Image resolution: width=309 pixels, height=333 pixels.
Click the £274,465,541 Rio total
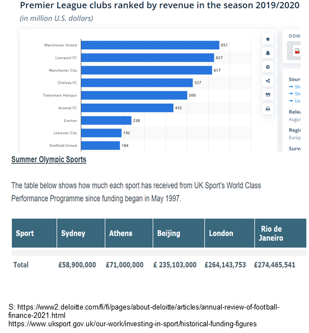pyautogui.click(x=274, y=265)
